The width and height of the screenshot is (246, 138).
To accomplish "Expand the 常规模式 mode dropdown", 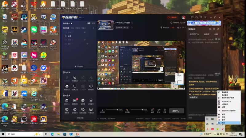I will point(68,23).
